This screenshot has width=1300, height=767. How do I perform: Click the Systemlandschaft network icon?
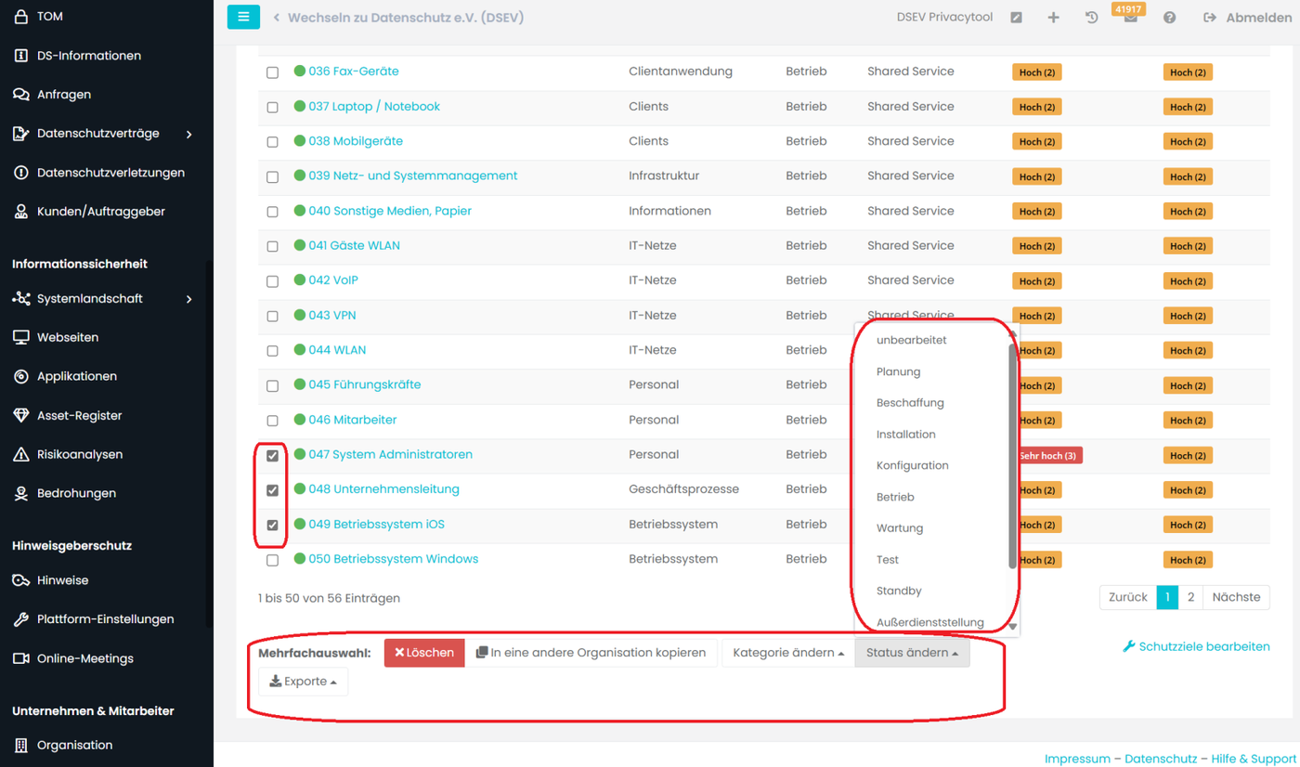pyautogui.click(x=21, y=299)
